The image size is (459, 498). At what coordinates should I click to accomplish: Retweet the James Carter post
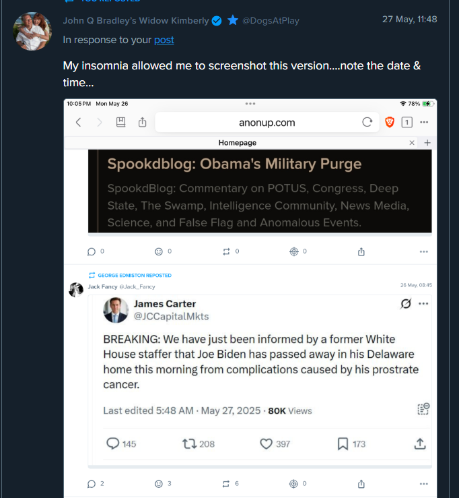(190, 443)
